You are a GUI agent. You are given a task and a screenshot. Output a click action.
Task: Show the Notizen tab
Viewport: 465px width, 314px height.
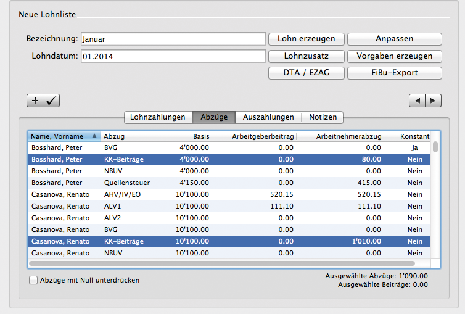tap(323, 117)
